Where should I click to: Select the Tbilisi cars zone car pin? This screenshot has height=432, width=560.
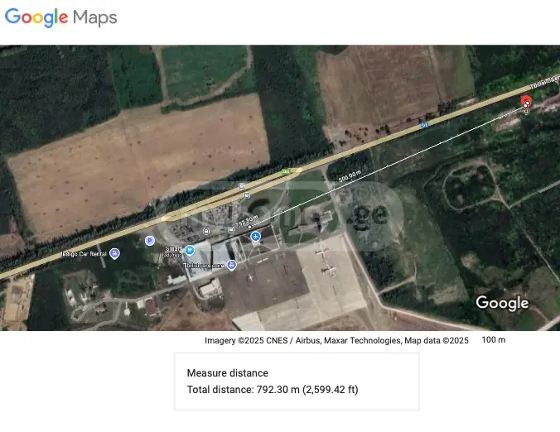tap(231, 265)
